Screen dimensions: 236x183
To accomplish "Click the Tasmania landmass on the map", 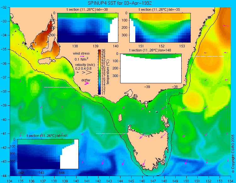I will tap(149, 149).
